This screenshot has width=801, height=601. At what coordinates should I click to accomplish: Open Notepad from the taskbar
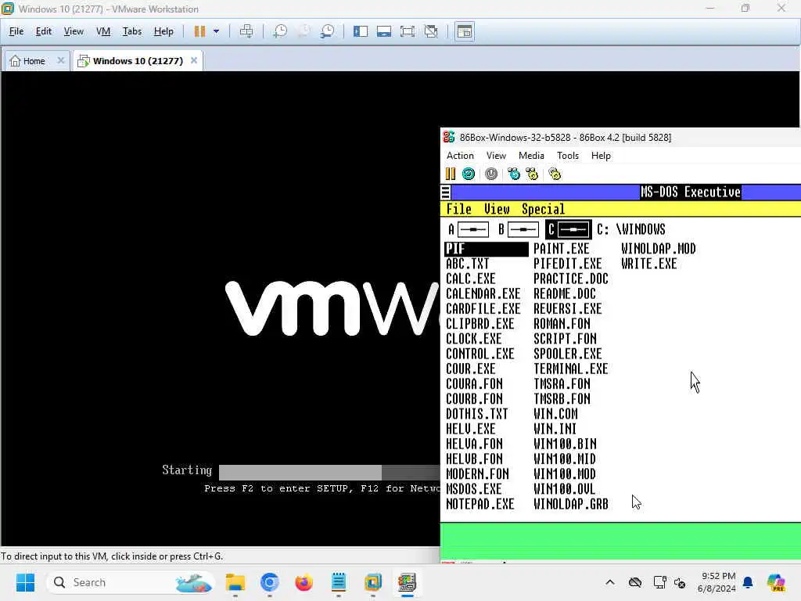pyautogui.click(x=339, y=582)
